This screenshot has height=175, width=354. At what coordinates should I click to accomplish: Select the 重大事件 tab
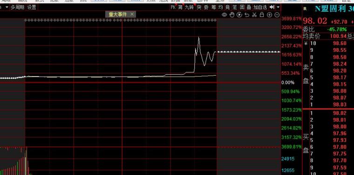(x=118, y=14)
